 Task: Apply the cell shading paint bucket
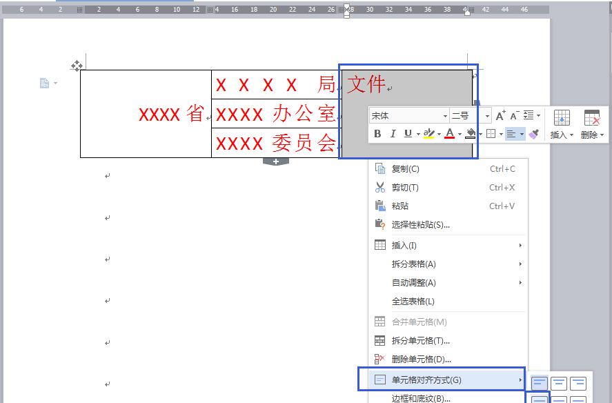[471, 134]
